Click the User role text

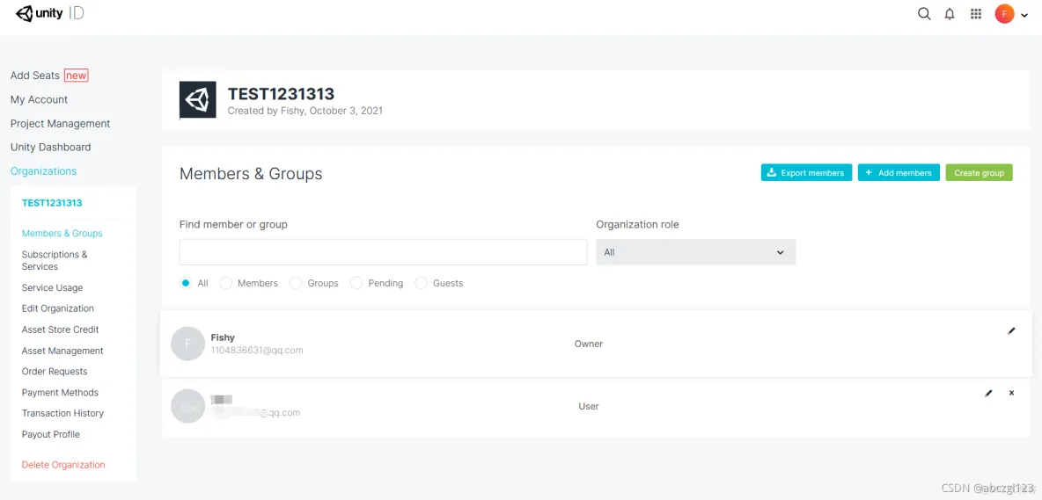click(x=589, y=406)
